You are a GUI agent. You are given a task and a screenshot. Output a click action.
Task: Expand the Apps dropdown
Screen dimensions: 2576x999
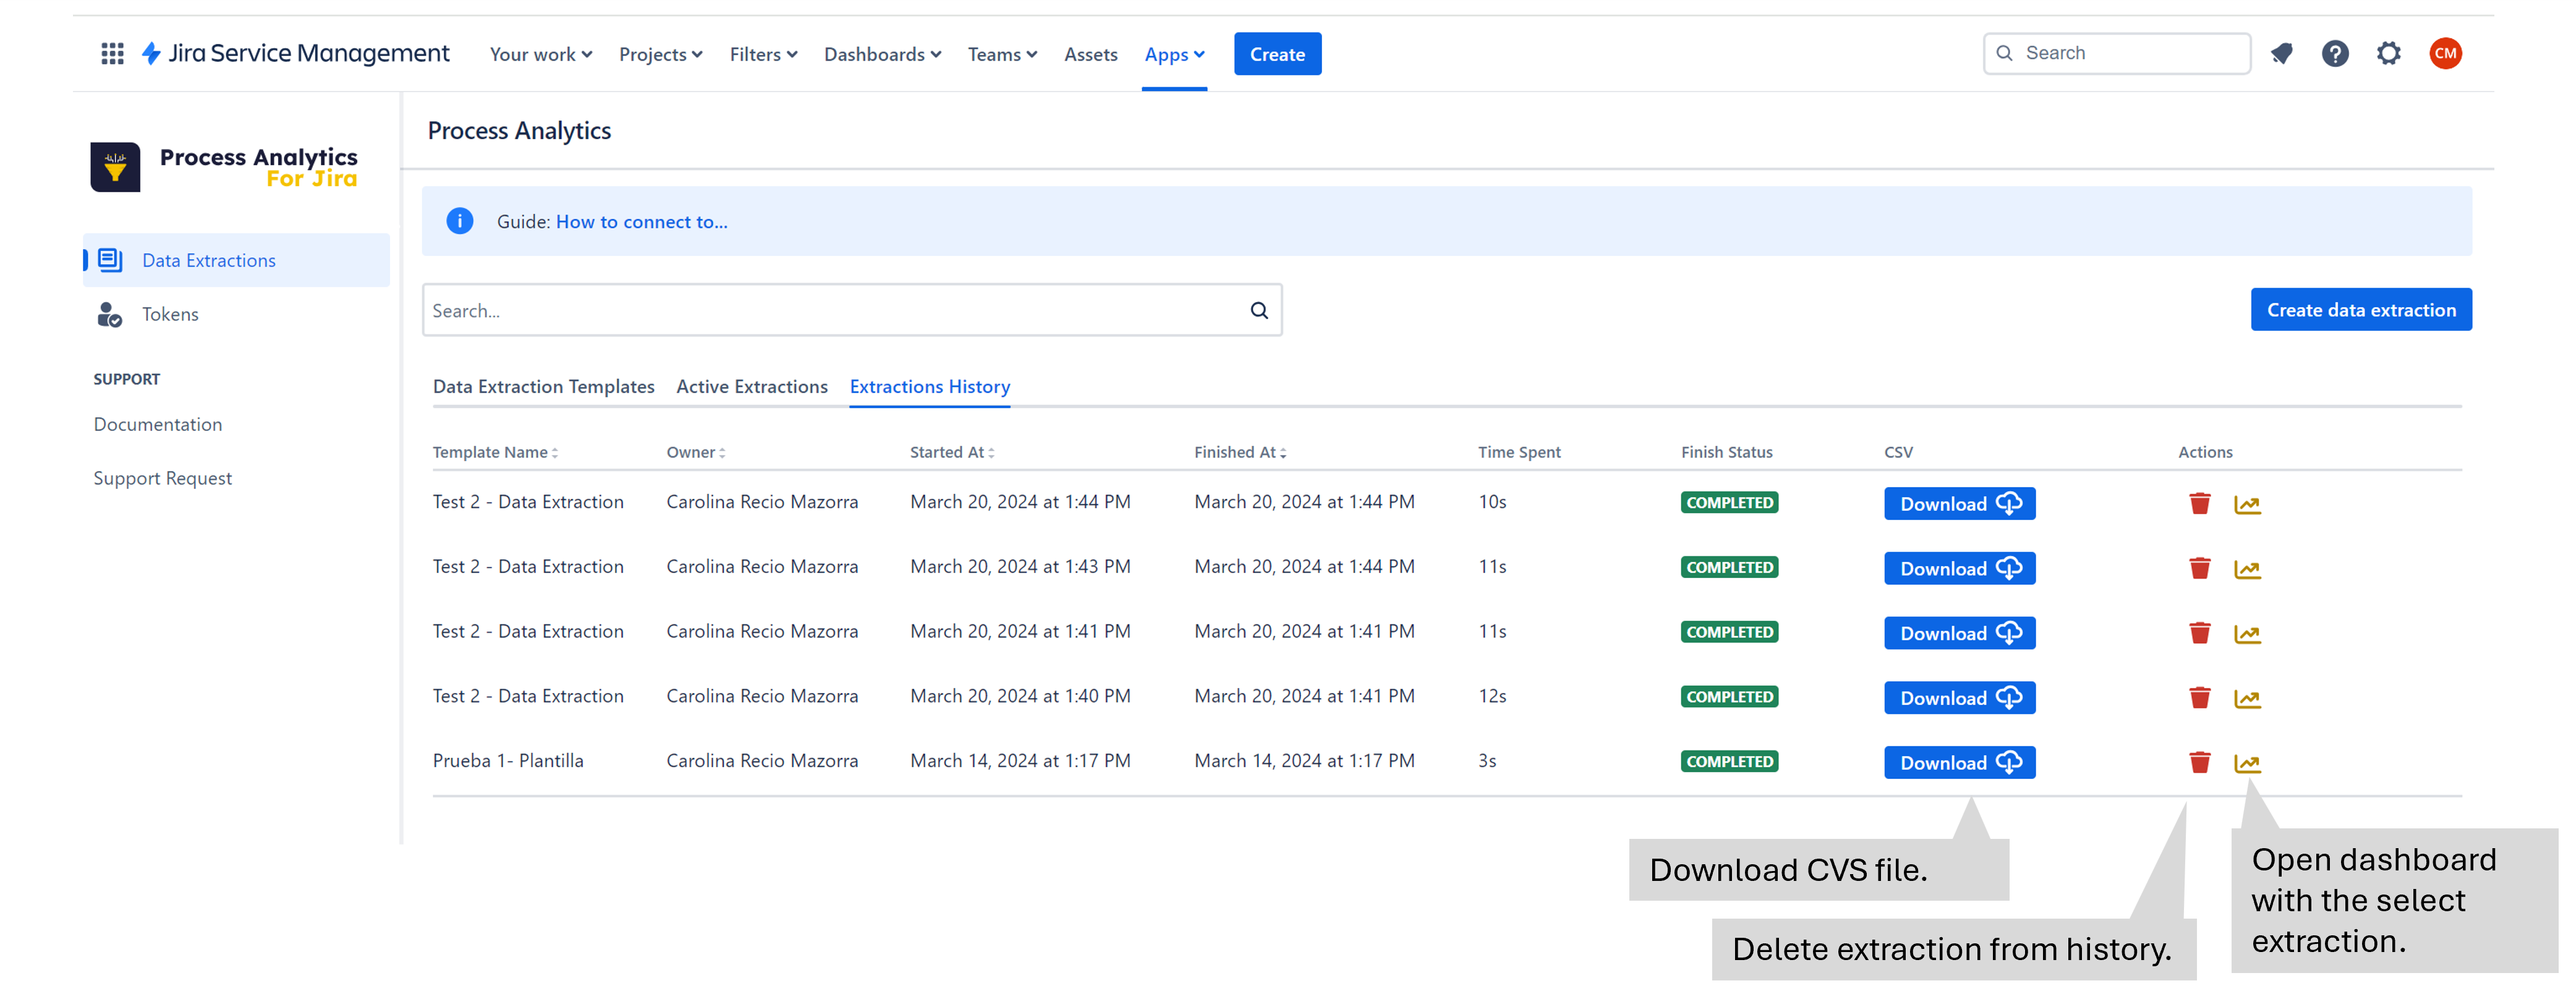[x=1174, y=54]
